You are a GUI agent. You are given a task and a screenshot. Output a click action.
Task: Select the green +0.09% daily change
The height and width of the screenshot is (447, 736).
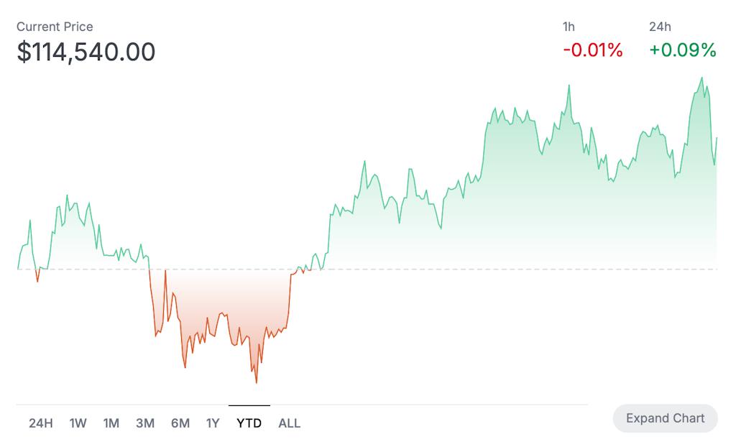click(683, 50)
